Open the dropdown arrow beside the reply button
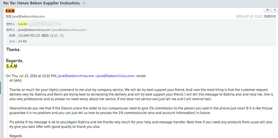 pos(275,10)
